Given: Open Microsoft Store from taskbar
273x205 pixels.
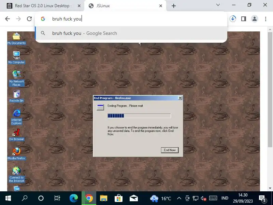Looking at the screenshot, I should 118,198.
